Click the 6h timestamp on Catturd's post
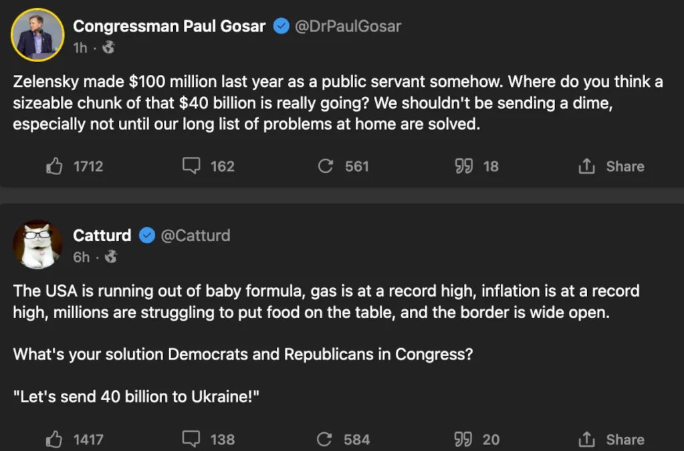The width and height of the screenshot is (684, 451). click(81, 257)
